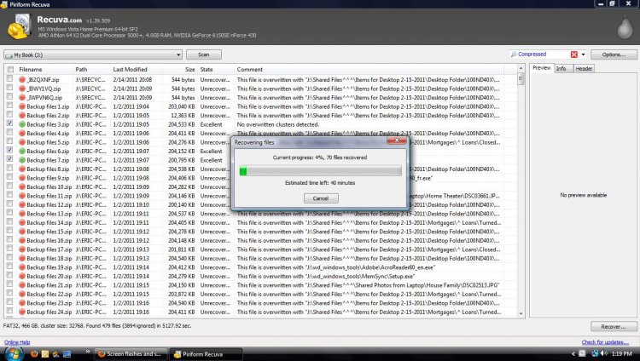640x361 pixels.
Task: Launch Firefox from quick launch bar
Action: coord(34,353)
